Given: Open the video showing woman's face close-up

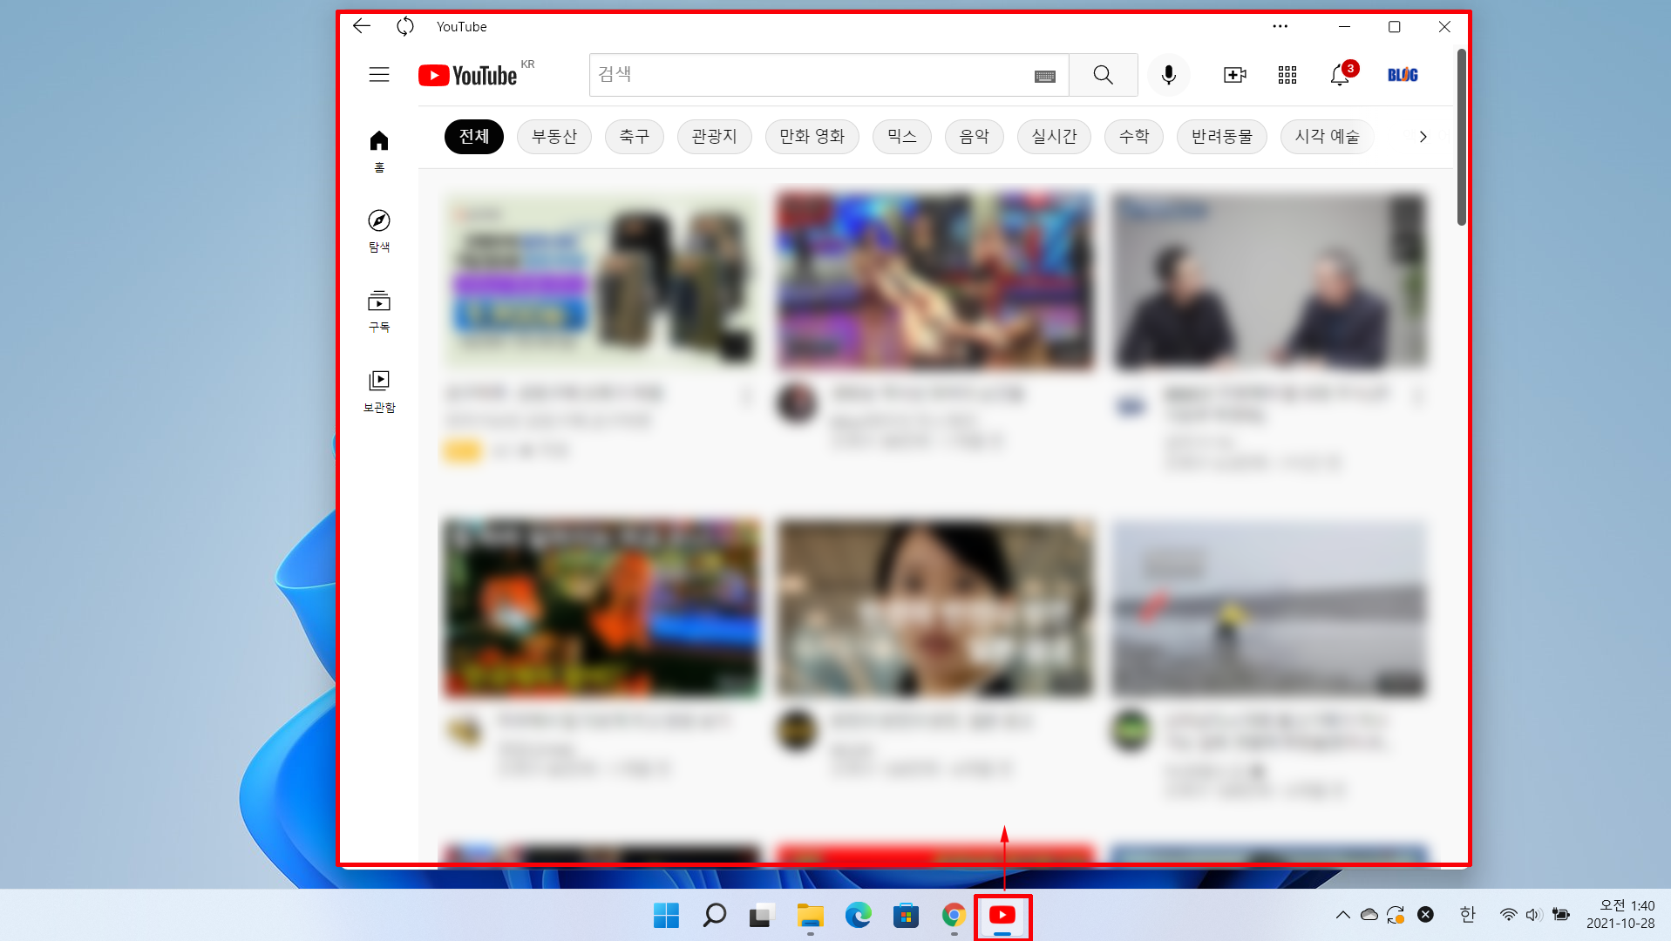Looking at the screenshot, I should coord(934,608).
